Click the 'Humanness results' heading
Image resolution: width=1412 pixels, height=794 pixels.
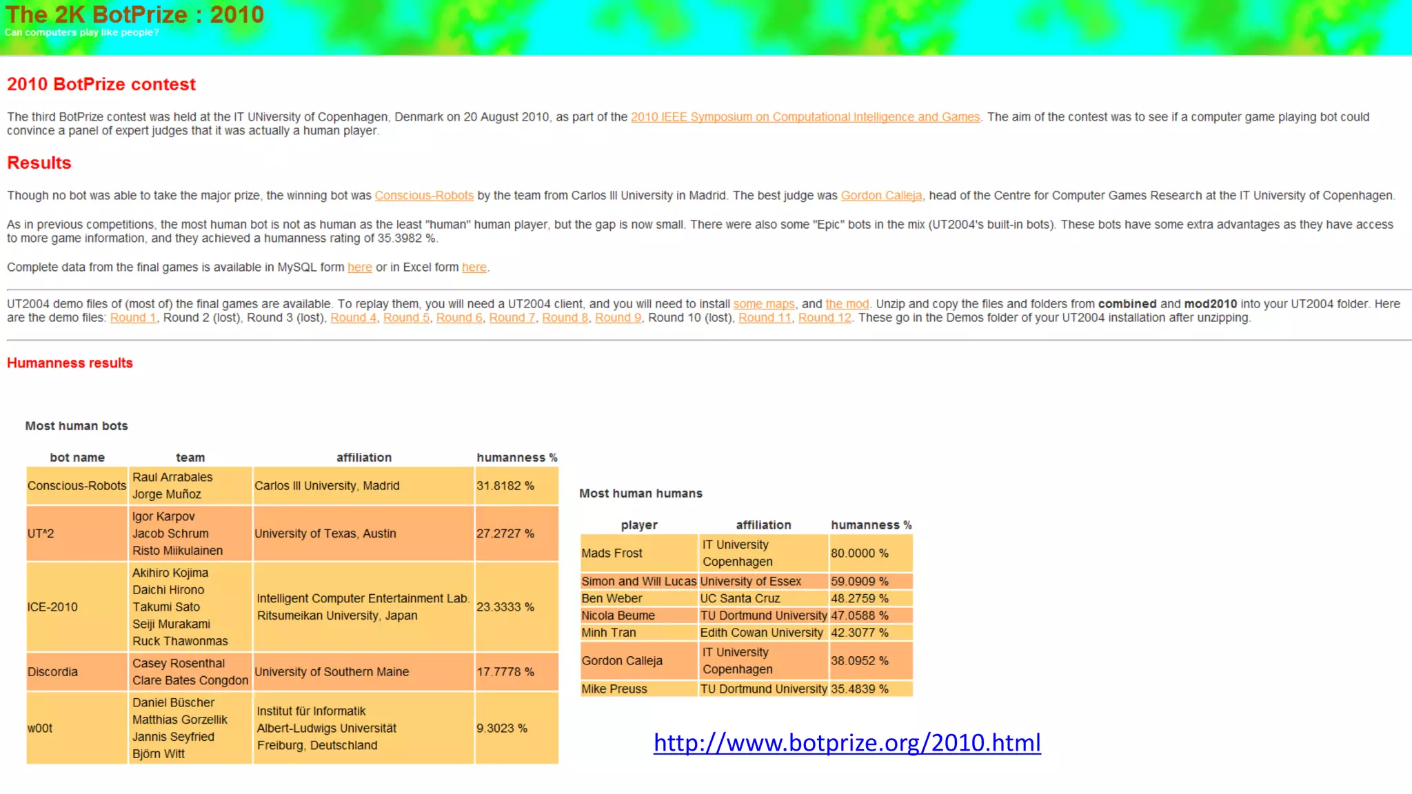(x=70, y=363)
